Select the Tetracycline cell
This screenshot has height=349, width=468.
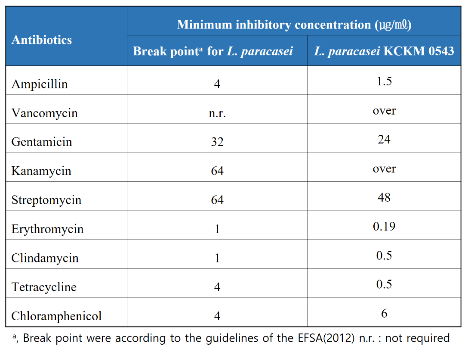coord(44,287)
